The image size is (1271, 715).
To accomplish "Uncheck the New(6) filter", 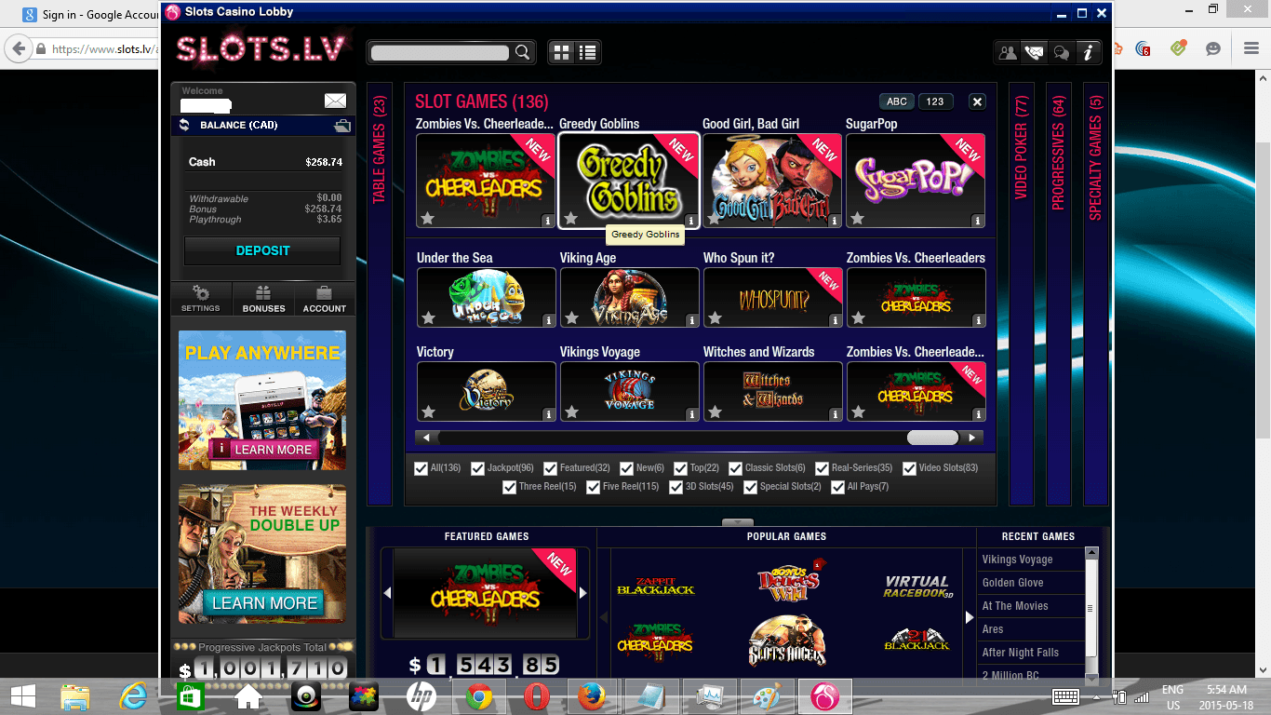I will (626, 468).
